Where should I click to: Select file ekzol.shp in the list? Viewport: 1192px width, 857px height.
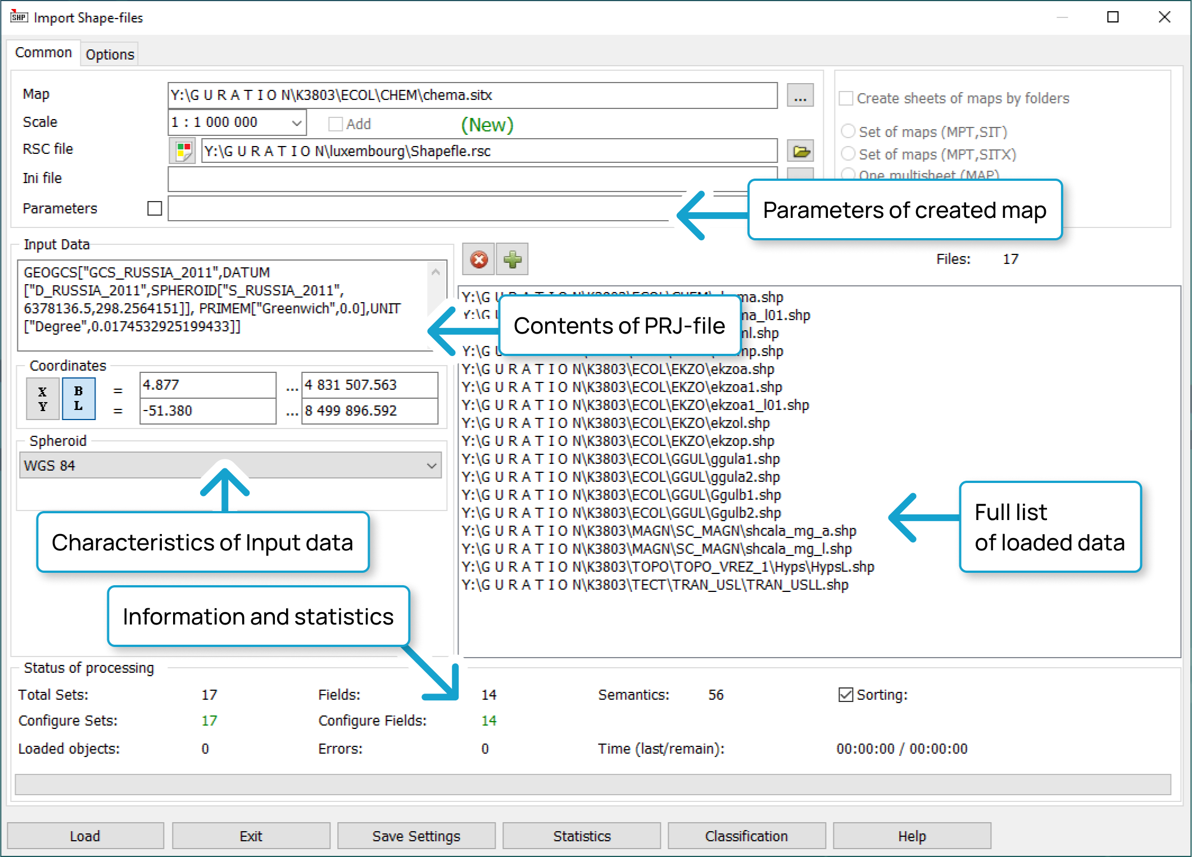point(615,423)
